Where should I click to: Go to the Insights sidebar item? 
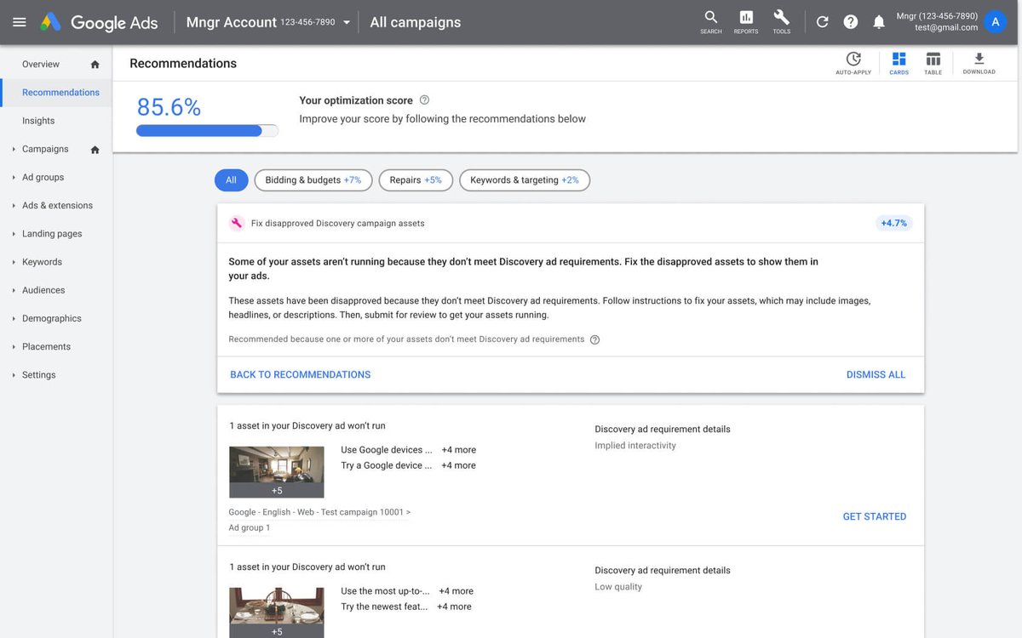pyautogui.click(x=37, y=120)
